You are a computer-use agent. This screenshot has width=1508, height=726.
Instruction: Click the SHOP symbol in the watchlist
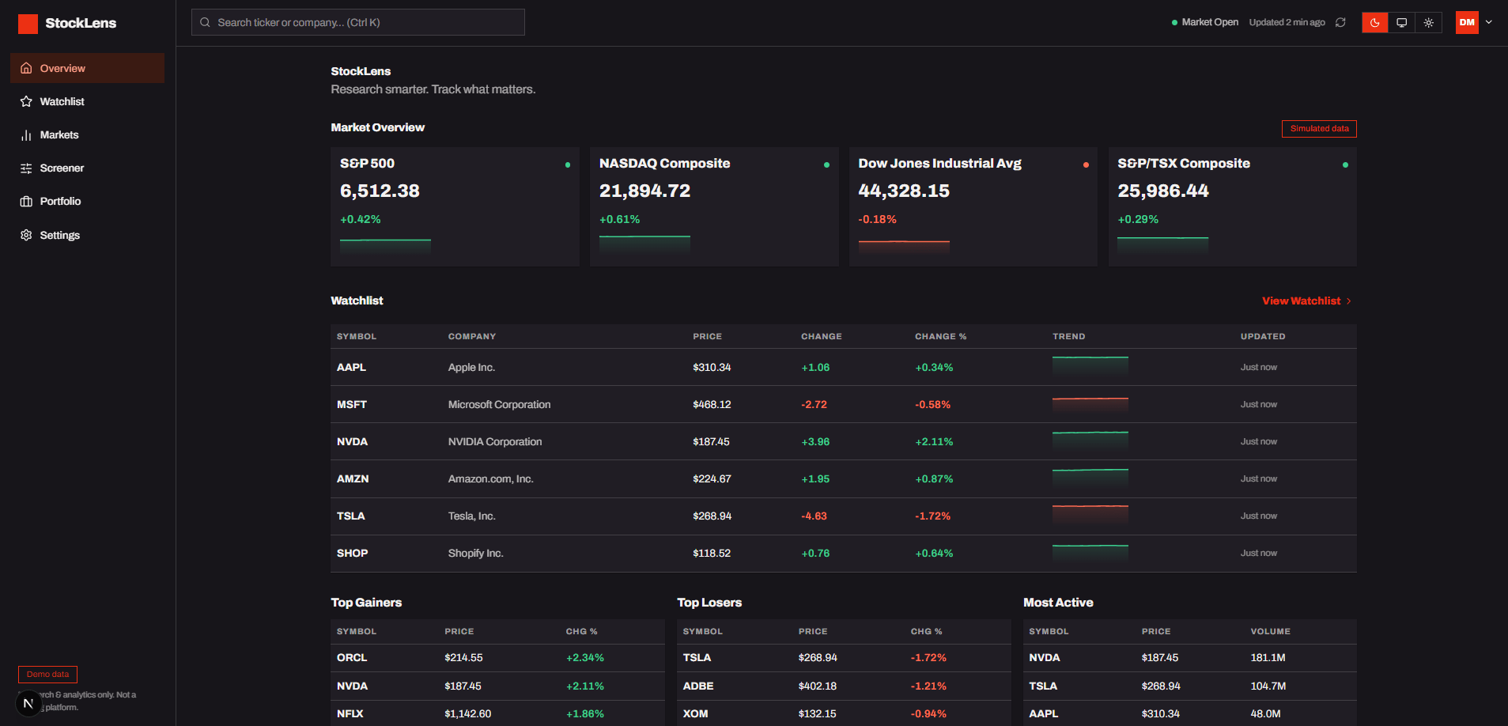point(352,554)
